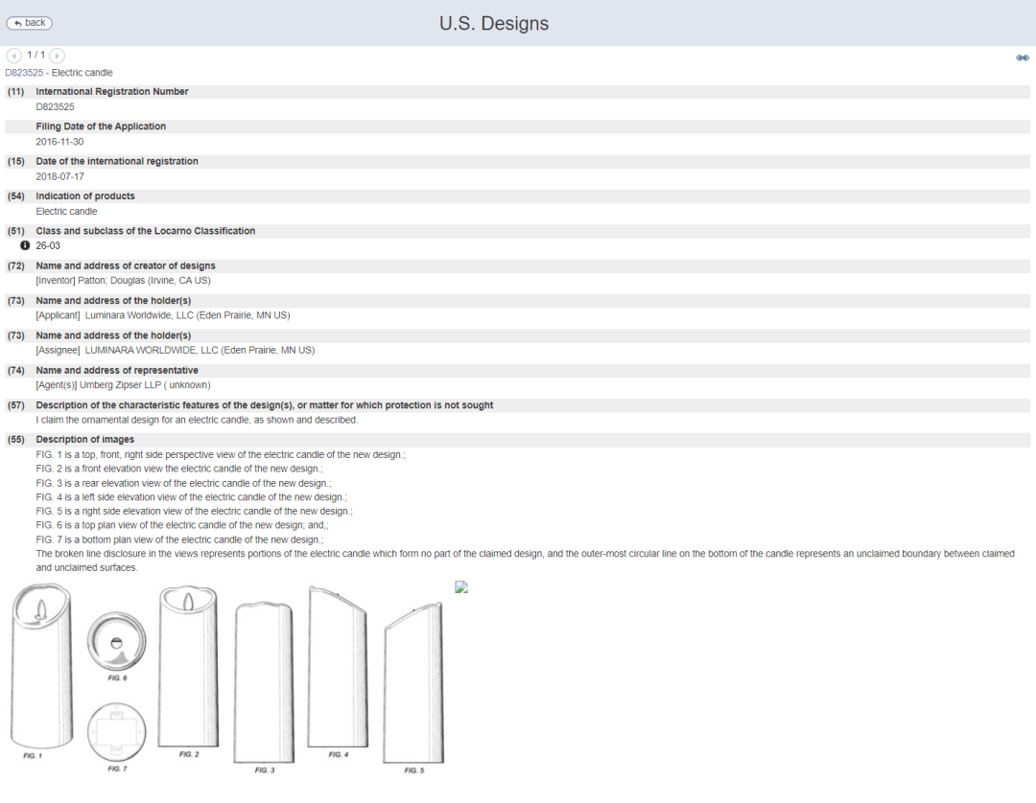
Task: Click the broken image placeholder icon
Action: (461, 587)
